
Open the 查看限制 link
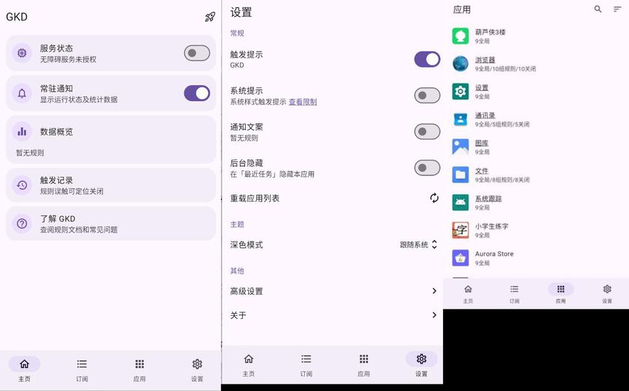(303, 102)
